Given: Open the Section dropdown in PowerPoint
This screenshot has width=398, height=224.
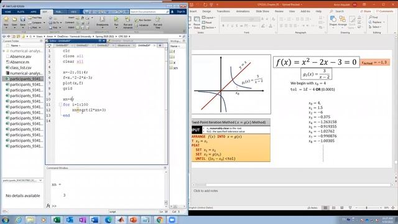Looking at the screenshot, I should 209,27.
